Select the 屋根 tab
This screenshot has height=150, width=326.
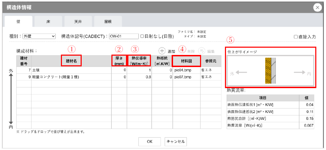coord(108,21)
